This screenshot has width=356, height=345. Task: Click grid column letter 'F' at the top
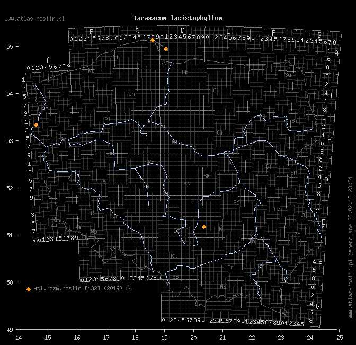273,33
